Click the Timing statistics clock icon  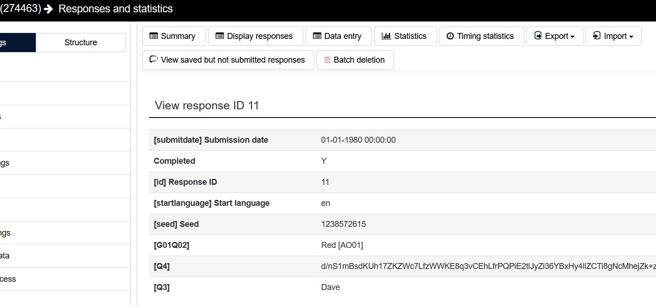pyautogui.click(x=450, y=36)
